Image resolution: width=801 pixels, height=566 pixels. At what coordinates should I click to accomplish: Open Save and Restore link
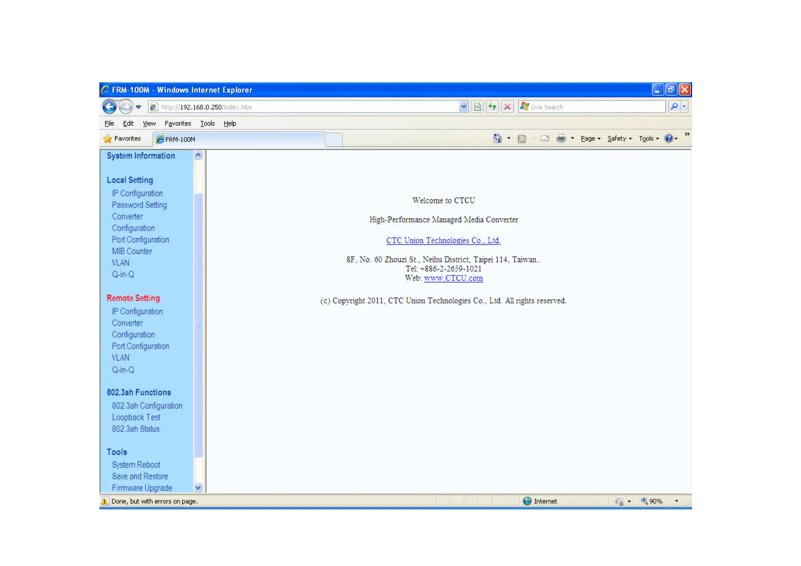[140, 477]
